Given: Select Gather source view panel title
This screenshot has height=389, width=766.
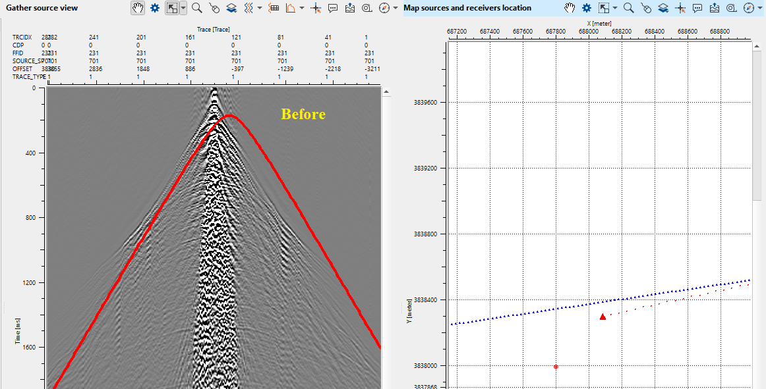Looking at the screenshot, I should tap(42, 8).
